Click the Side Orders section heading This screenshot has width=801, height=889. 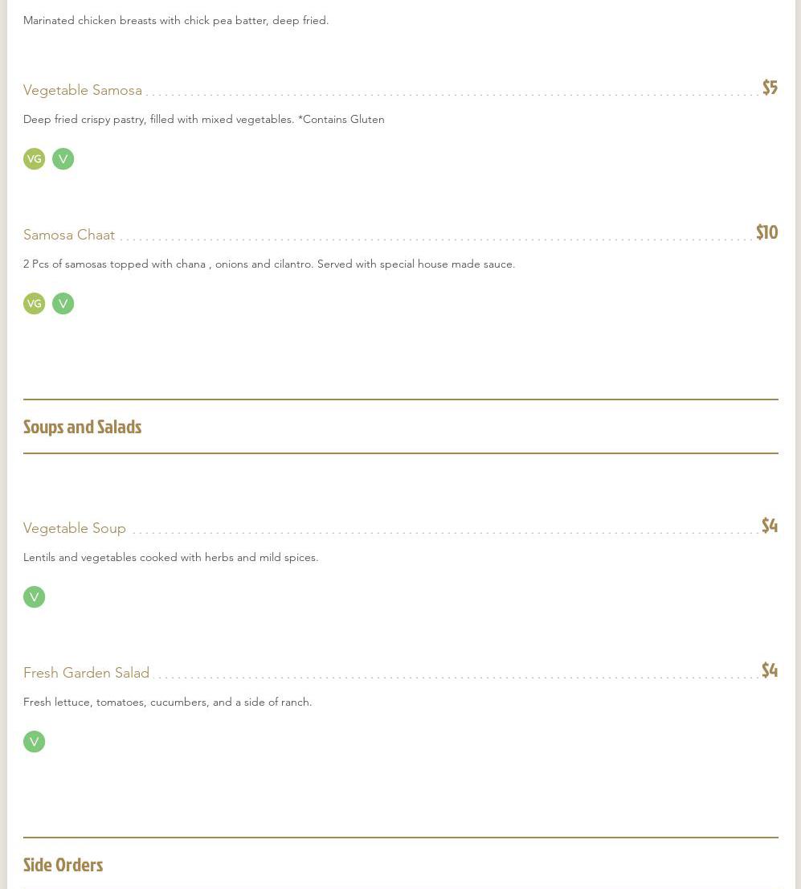point(63,865)
